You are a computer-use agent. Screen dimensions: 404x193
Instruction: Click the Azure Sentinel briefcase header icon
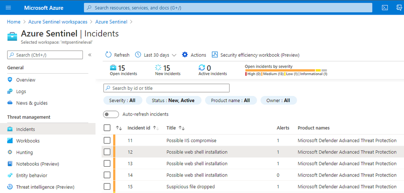(13, 36)
